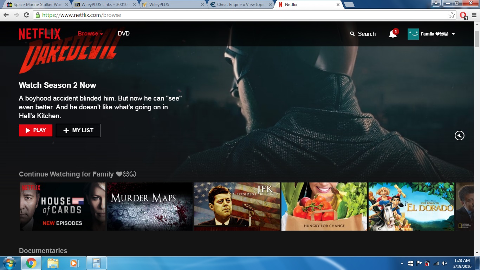Bookmark this page with the star icon
Image resolution: width=480 pixels, height=270 pixels.
(452, 15)
